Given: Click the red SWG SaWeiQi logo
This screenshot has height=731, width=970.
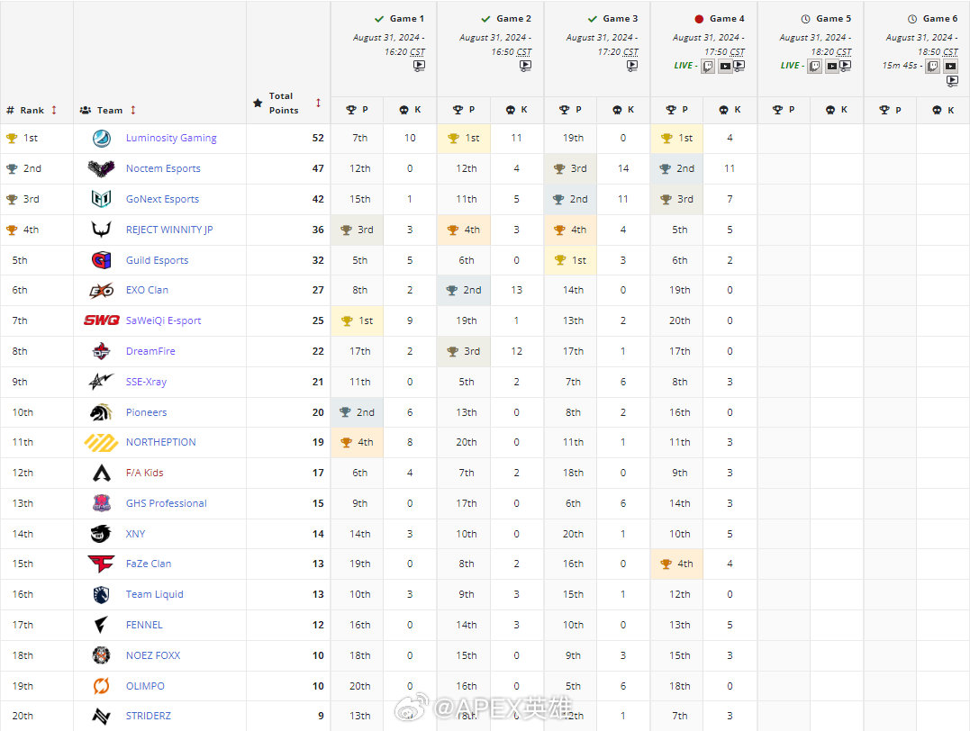Looking at the screenshot, I should pos(102,320).
